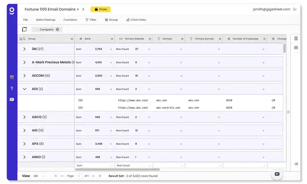The image size is (307, 184).
Task: Sort by the Rank column header
Action: (x=88, y=39)
